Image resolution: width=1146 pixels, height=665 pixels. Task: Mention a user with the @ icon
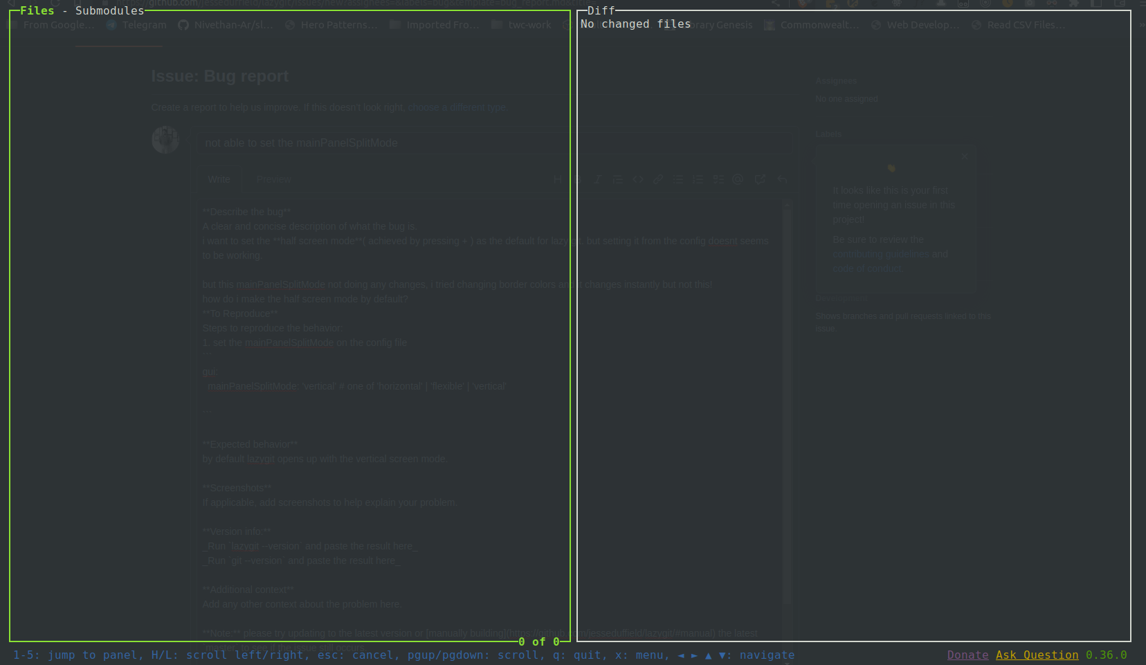738,179
